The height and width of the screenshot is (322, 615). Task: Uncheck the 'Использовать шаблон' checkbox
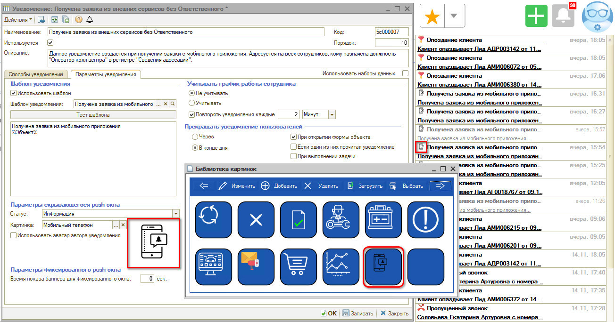pyautogui.click(x=14, y=93)
